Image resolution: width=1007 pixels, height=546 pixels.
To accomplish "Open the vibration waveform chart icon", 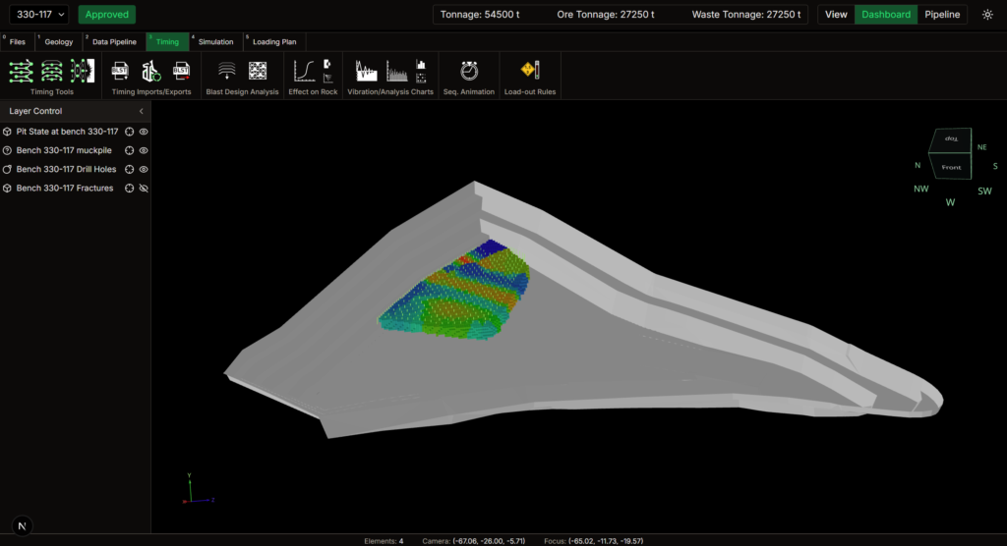I will [x=366, y=72].
